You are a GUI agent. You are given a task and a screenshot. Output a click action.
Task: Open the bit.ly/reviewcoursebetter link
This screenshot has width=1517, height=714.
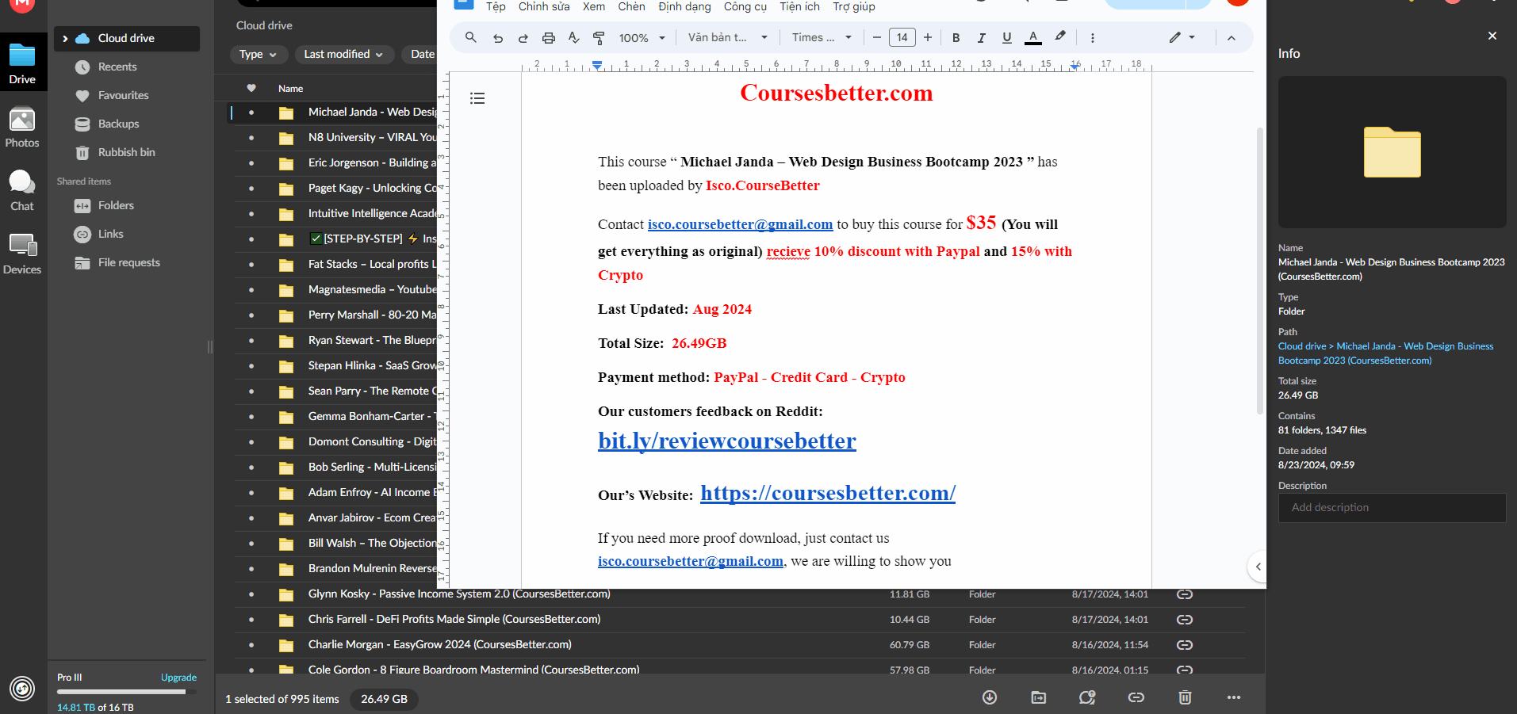[726, 441]
